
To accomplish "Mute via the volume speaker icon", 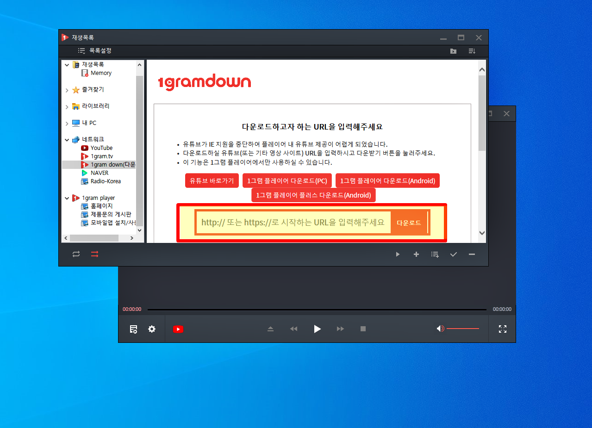I will [440, 329].
